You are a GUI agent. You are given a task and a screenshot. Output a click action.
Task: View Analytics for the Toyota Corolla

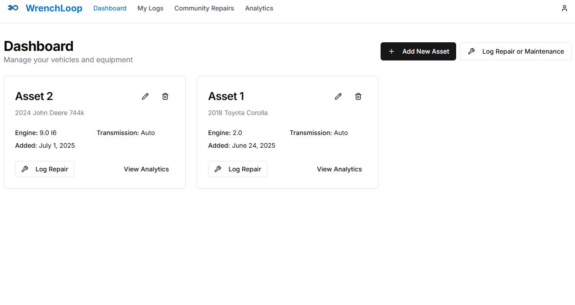click(339, 169)
